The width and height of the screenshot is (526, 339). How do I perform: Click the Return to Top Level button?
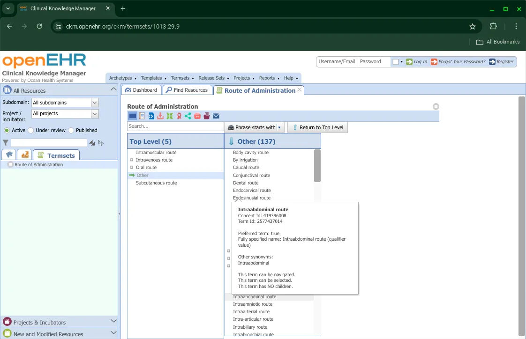[x=317, y=127]
